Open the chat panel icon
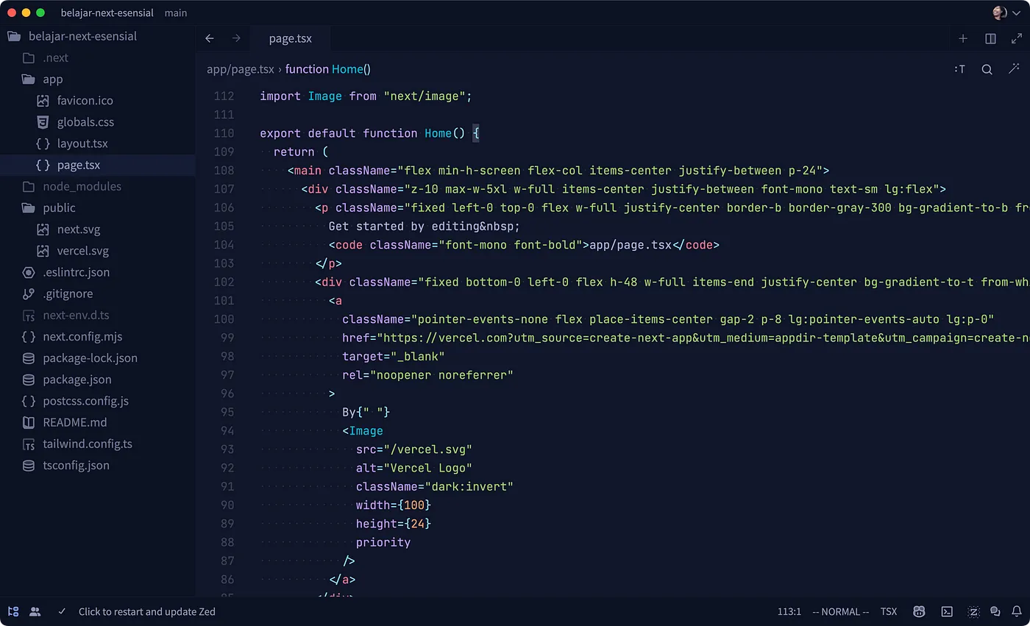 pyautogui.click(x=995, y=611)
